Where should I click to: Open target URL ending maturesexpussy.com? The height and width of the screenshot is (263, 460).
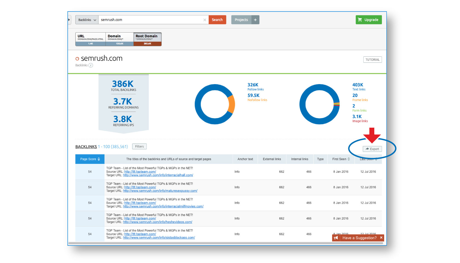tap(160, 191)
